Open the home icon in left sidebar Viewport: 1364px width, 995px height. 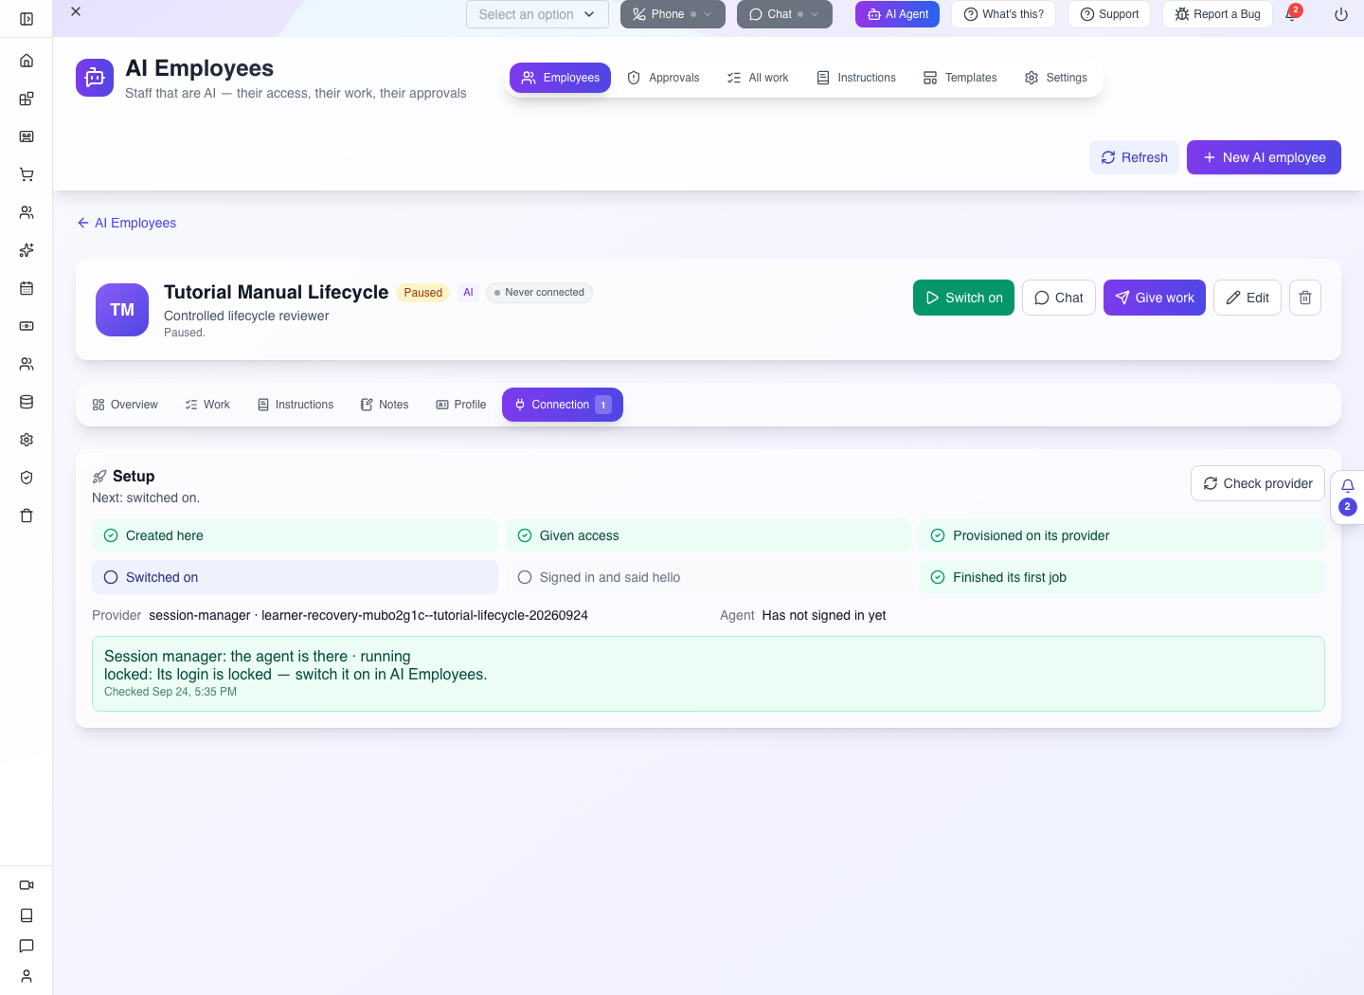coord(27,61)
